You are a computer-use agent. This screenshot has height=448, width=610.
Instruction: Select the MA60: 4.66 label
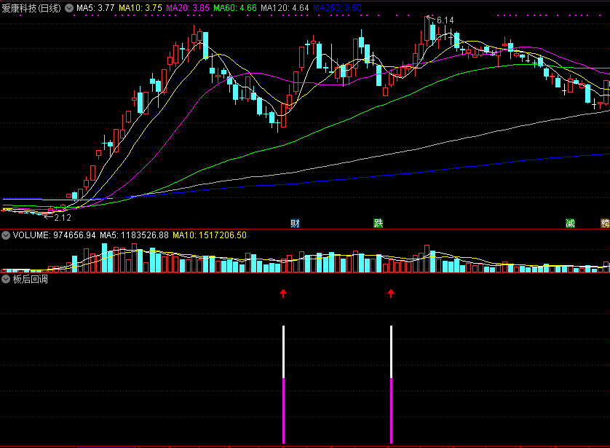[235, 8]
